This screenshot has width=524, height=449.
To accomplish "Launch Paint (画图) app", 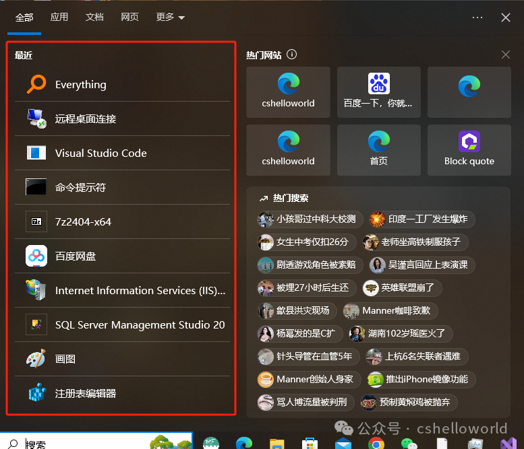I will coord(65,359).
